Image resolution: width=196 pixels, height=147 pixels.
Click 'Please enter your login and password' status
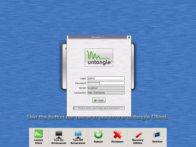click(99, 108)
